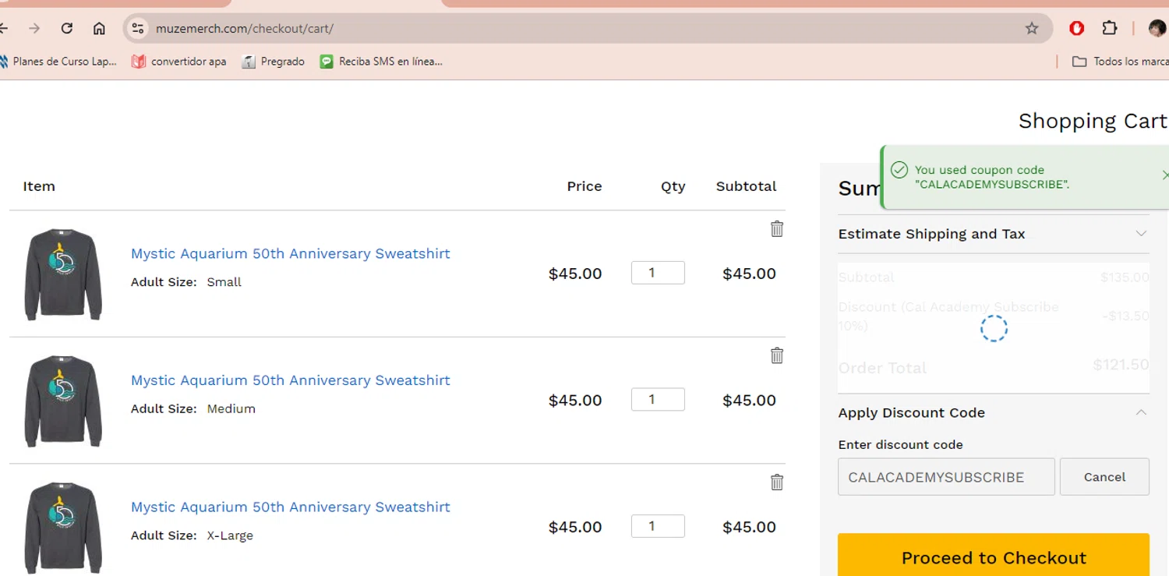Open the 'Planes de Curso Lap...' bookmark

point(58,61)
